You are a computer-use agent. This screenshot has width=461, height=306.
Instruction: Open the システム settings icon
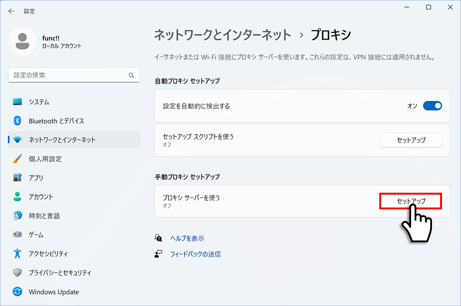click(17, 102)
